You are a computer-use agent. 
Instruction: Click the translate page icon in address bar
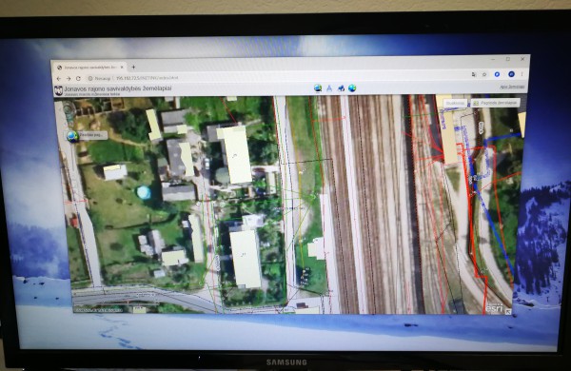473,74
